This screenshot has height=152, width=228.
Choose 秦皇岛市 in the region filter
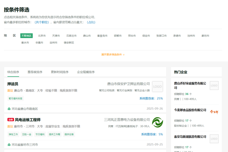pyautogui.click(x=102, y=36)
